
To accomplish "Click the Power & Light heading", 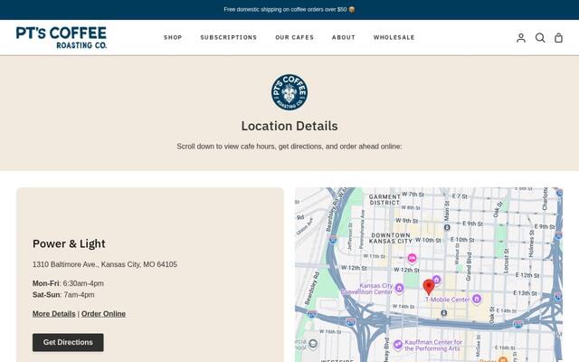I will pyautogui.click(x=69, y=243).
